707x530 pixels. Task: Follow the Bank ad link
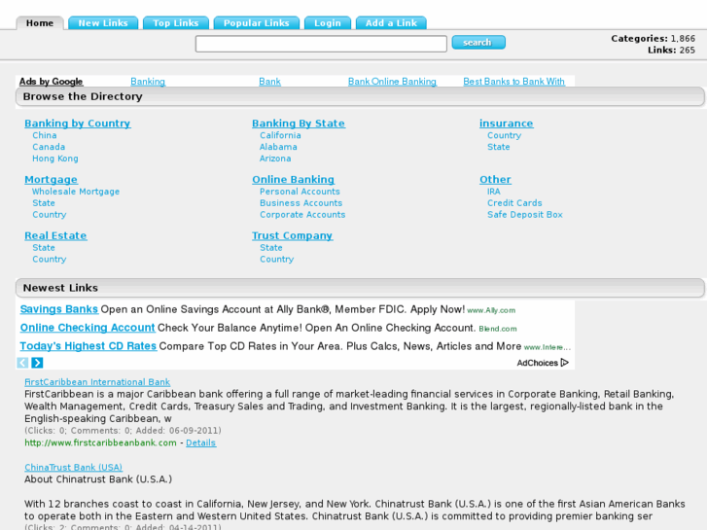tap(269, 82)
